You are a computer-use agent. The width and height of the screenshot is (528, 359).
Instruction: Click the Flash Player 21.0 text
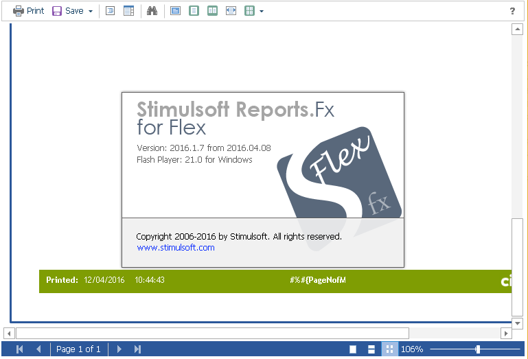point(194,160)
